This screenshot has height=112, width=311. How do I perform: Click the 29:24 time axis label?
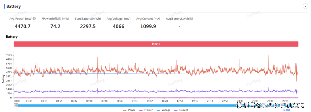click(285, 101)
